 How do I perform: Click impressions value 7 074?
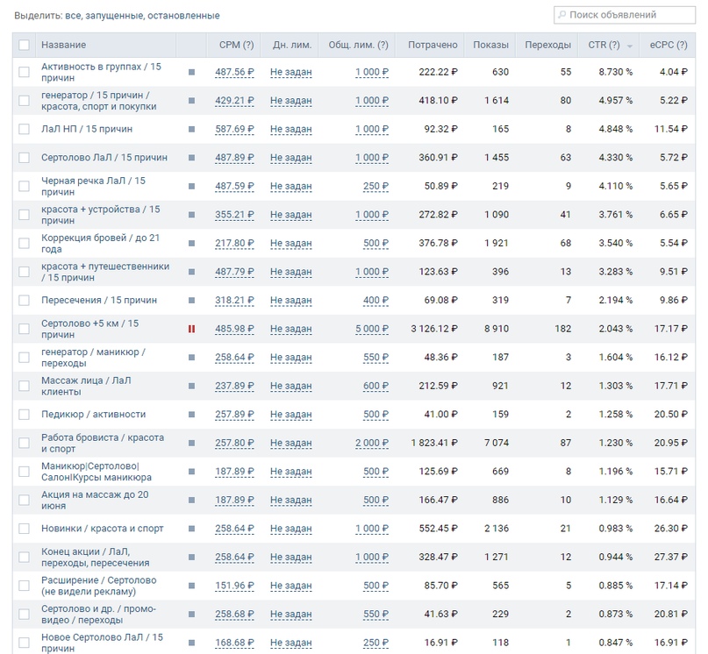click(497, 444)
